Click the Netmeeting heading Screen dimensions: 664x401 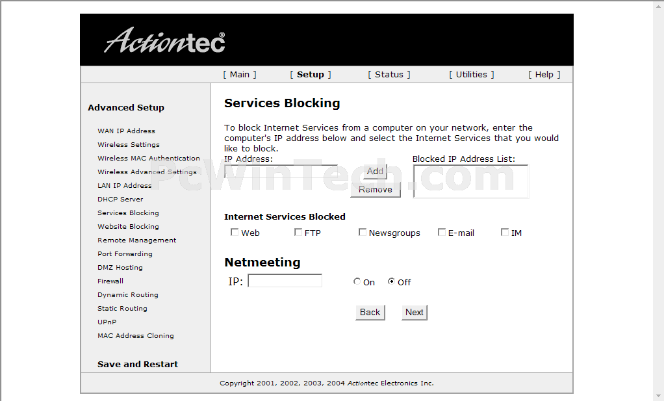click(x=262, y=262)
